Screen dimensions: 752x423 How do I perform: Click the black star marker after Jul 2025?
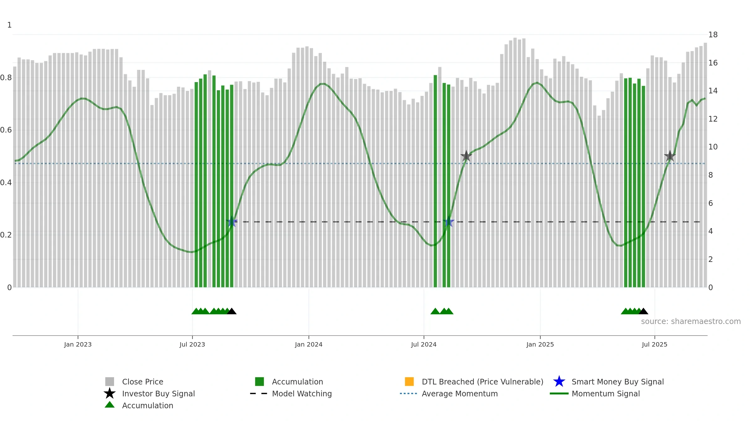click(670, 156)
